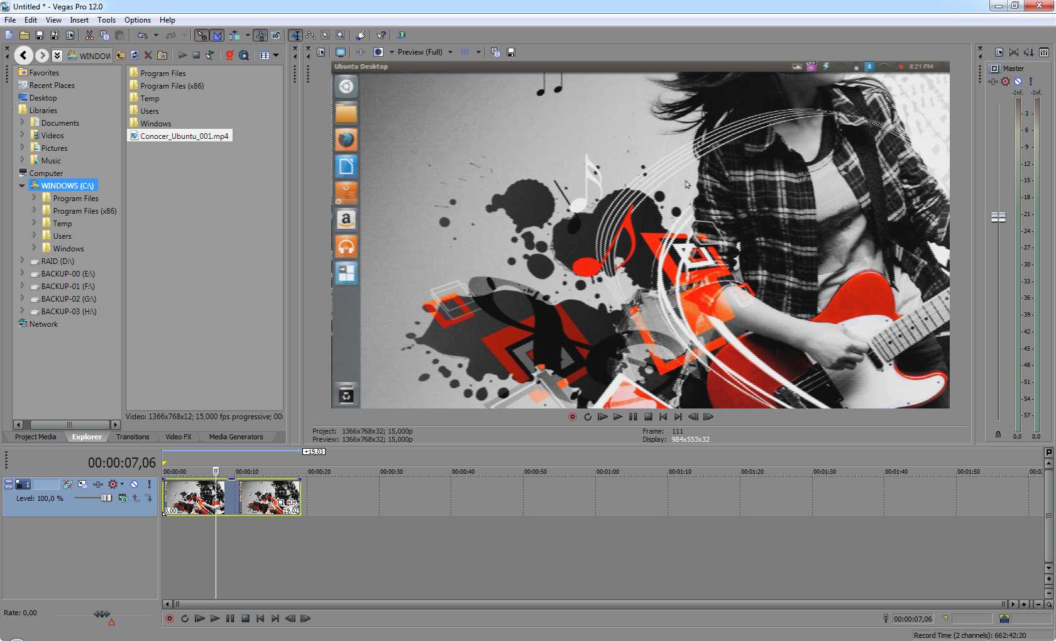Expand the RAID (D:\) drive node
Viewport: 1056px width, 641px height.
point(23,261)
